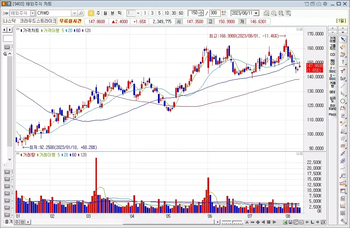Image resolution: width=350 pixels, height=228 pixels.
Task: Select the arrow pointer tool
Action: tap(342, 40)
